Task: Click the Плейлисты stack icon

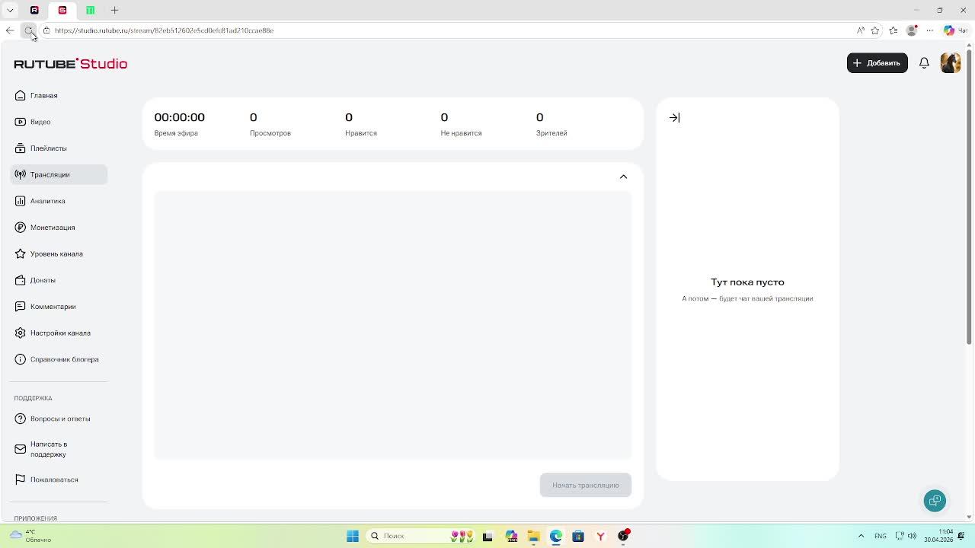Action: [21, 148]
